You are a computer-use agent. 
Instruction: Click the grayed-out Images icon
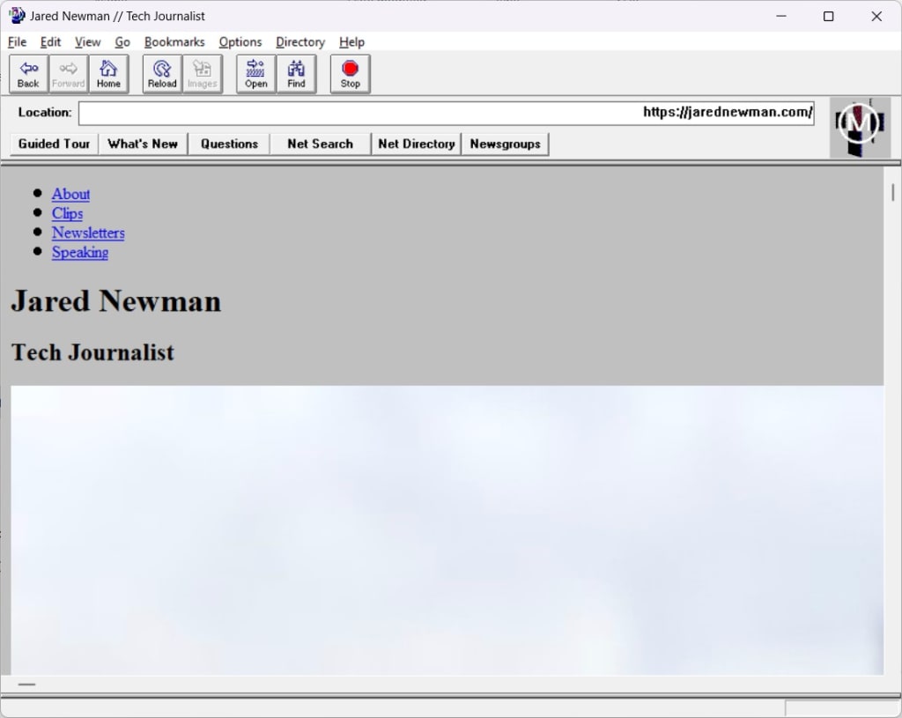pos(202,74)
